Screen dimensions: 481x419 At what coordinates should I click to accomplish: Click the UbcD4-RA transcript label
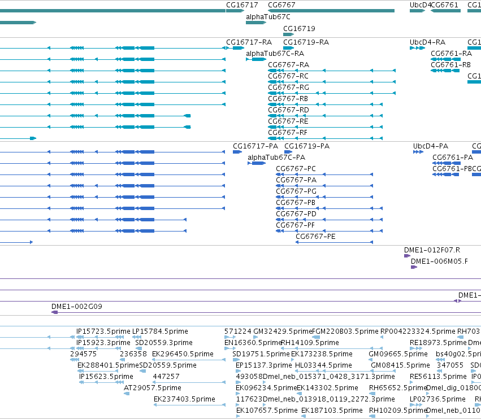point(428,42)
